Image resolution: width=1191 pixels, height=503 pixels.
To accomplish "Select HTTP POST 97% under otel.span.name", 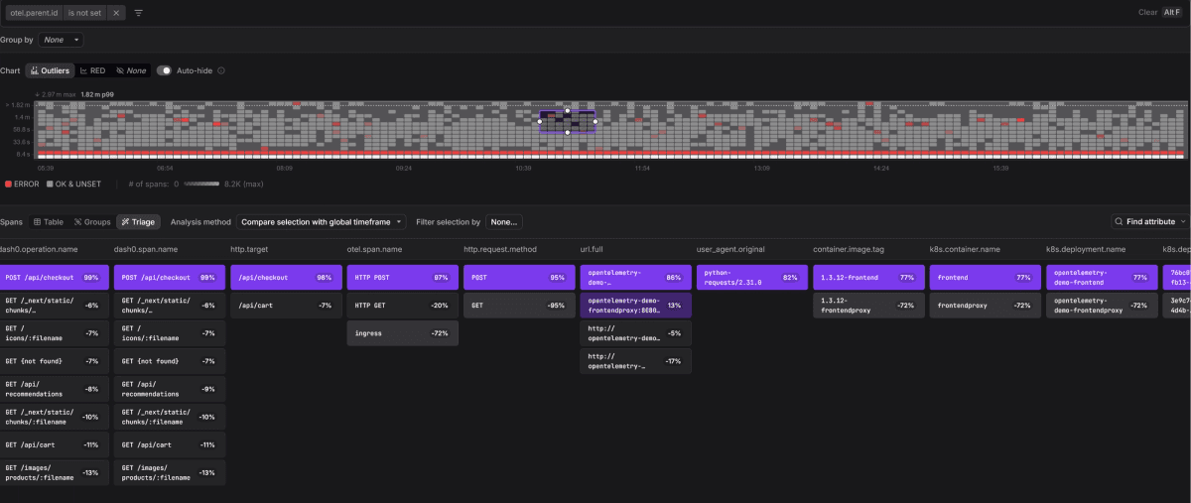I will [x=403, y=278].
